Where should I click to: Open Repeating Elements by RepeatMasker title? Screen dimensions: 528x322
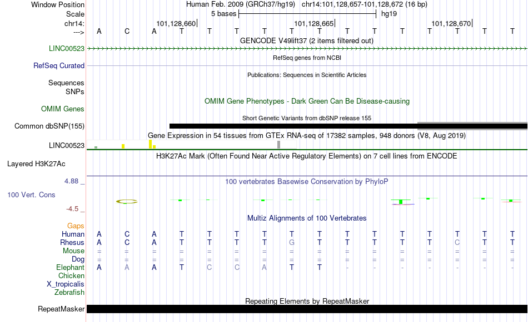[x=307, y=301]
